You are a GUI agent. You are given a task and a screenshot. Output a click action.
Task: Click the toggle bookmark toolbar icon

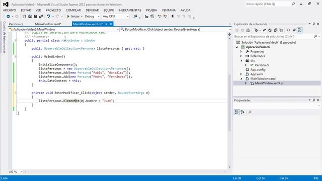pos(173,16)
